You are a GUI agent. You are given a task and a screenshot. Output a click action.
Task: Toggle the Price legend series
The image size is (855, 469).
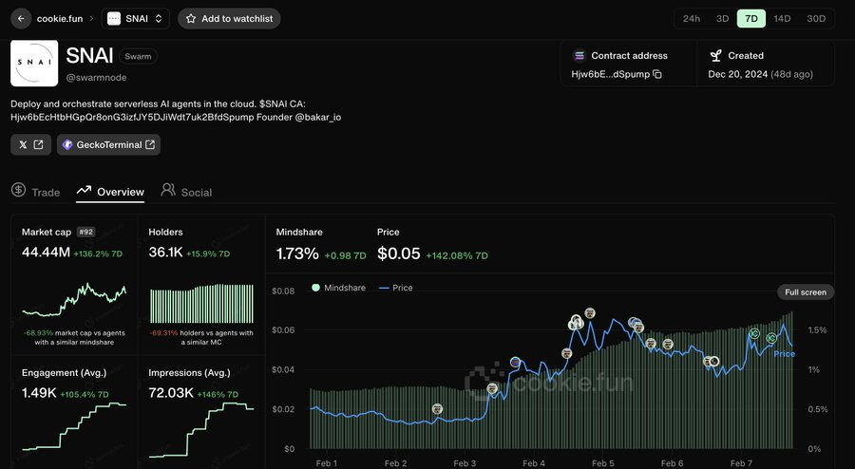click(395, 288)
